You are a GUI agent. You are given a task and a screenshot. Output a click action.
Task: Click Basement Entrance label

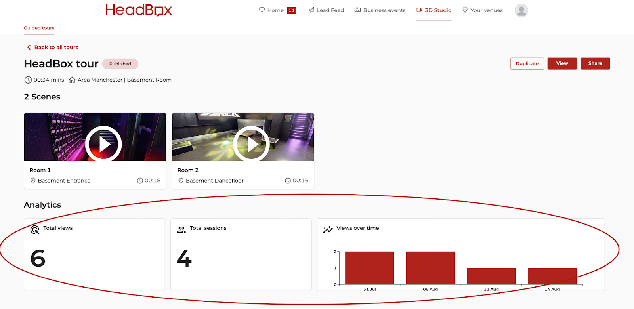coord(64,181)
